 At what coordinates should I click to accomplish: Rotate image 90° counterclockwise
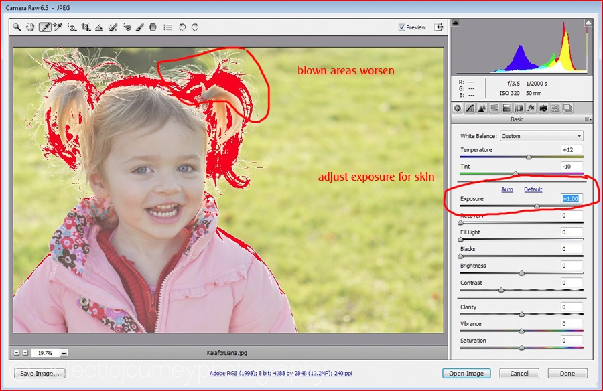click(182, 27)
